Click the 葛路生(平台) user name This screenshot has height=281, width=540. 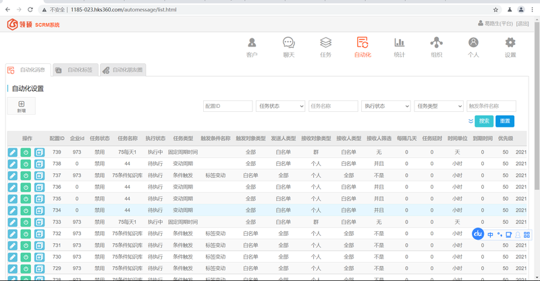499,24
